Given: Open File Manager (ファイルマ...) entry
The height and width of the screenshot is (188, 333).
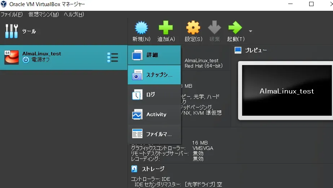Looking at the screenshot, I should (x=154, y=134).
